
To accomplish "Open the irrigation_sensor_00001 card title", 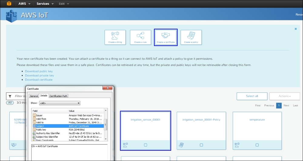I will coord(145,120).
